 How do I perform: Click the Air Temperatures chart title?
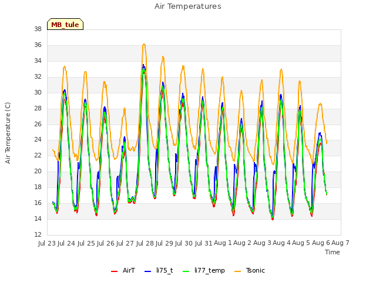(188, 6)
